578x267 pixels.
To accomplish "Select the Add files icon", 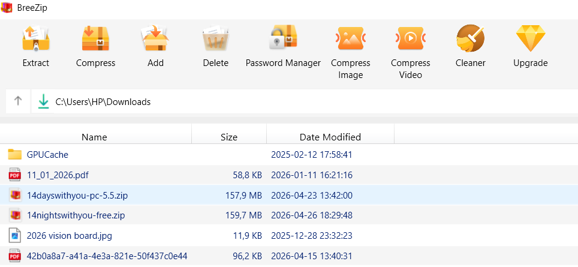I will point(155,40).
